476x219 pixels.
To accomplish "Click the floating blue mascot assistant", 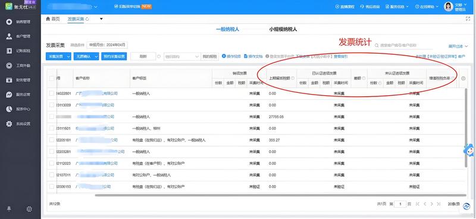I will pyautogui.click(x=469, y=150).
